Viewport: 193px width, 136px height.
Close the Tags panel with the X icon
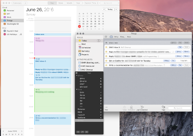pyautogui.click(x=76, y=73)
